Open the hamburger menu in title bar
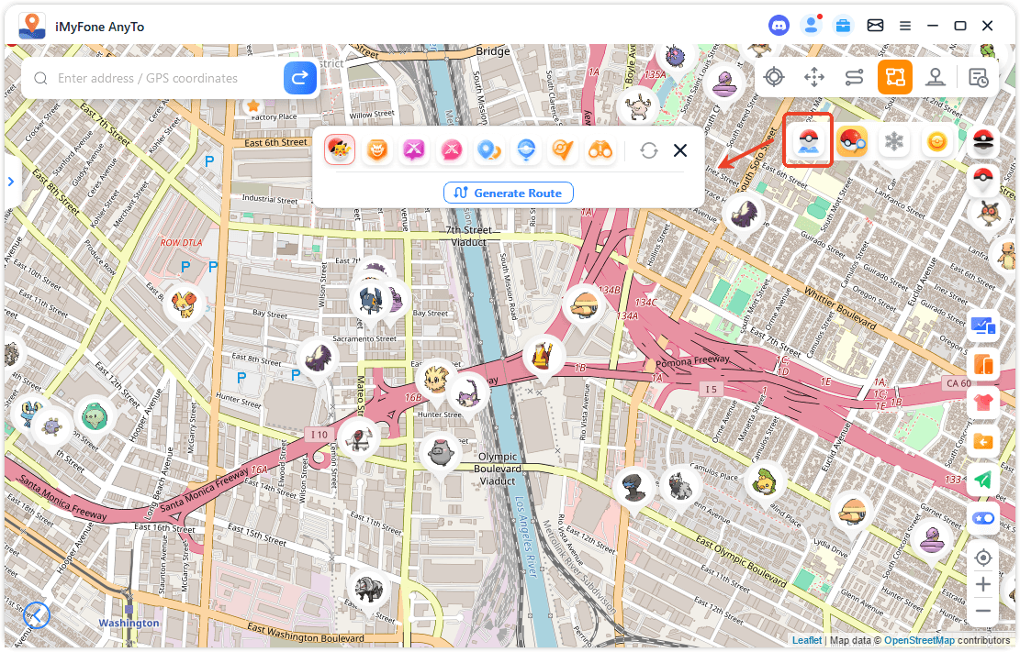Image resolution: width=1020 pixels, height=652 pixels. (905, 26)
